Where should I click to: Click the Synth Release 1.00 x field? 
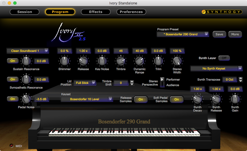pos(216,89)
